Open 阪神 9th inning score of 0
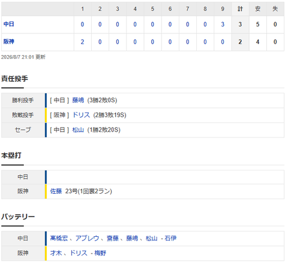The height and width of the screenshot is (265, 288). [x=223, y=42]
